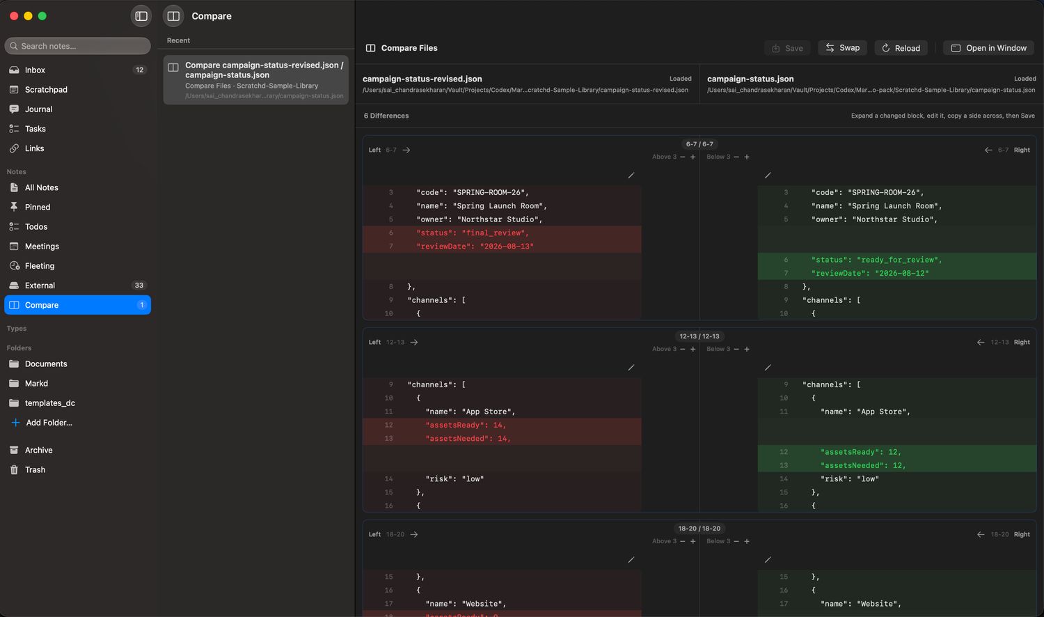Copy right block 18-20 to the left
This screenshot has height=617, width=1044.
point(981,535)
